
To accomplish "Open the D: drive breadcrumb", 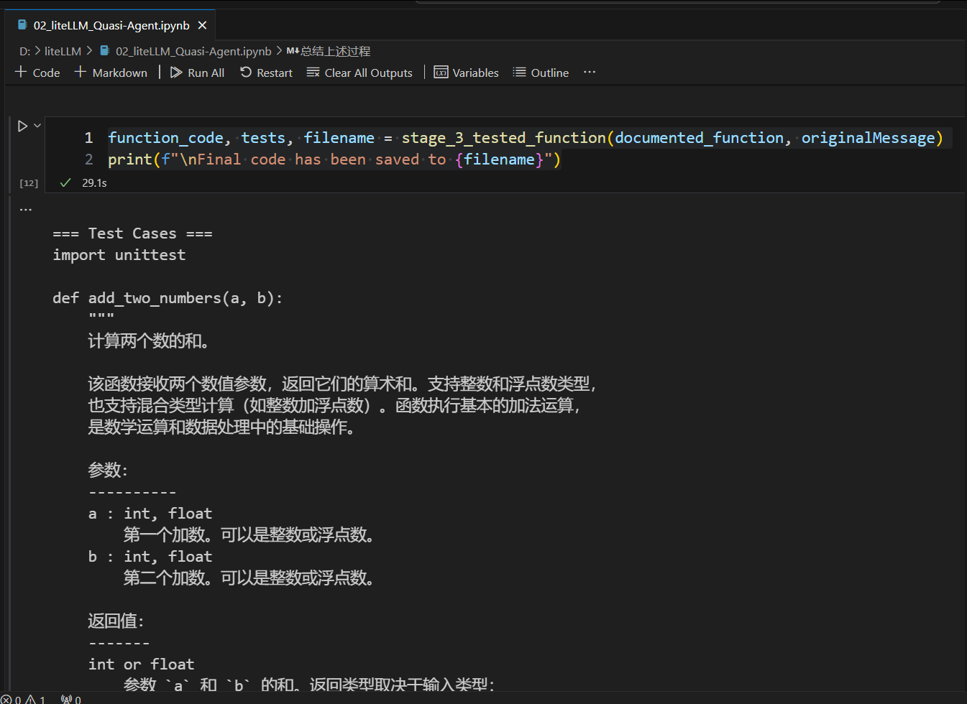I will 25,52.
